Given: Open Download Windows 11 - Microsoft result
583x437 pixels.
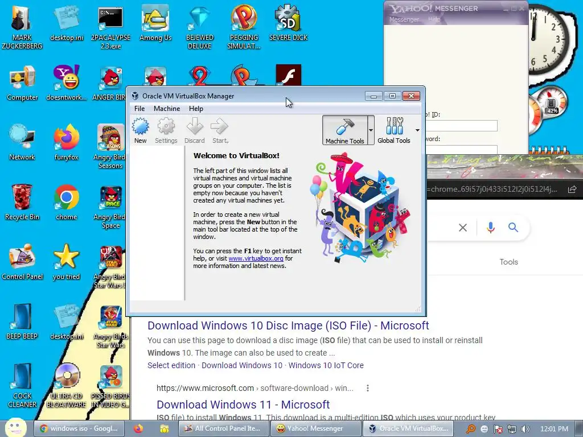Looking at the screenshot, I should (x=243, y=405).
